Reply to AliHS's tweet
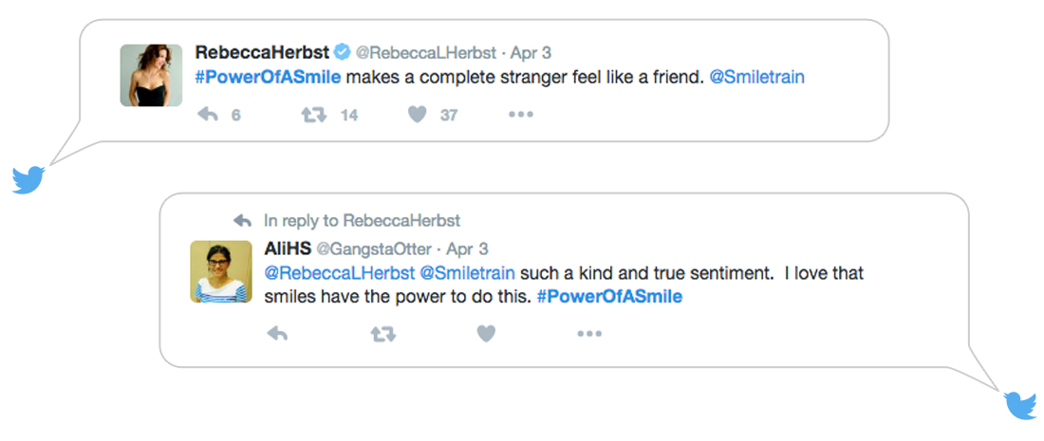Screen dimensions: 1044x441 click(x=277, y=334)
